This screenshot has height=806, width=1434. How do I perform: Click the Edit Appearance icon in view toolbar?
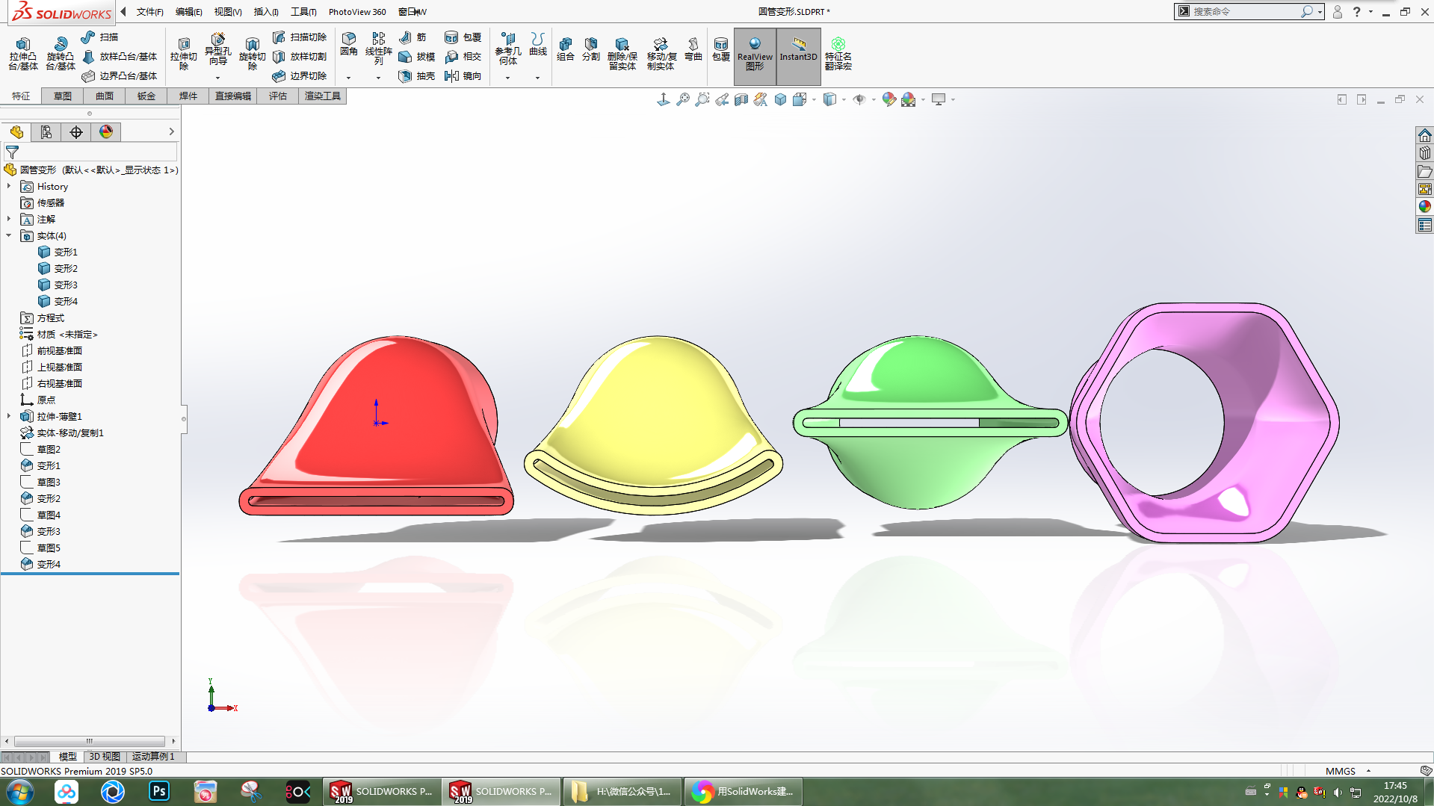[888, 99]
